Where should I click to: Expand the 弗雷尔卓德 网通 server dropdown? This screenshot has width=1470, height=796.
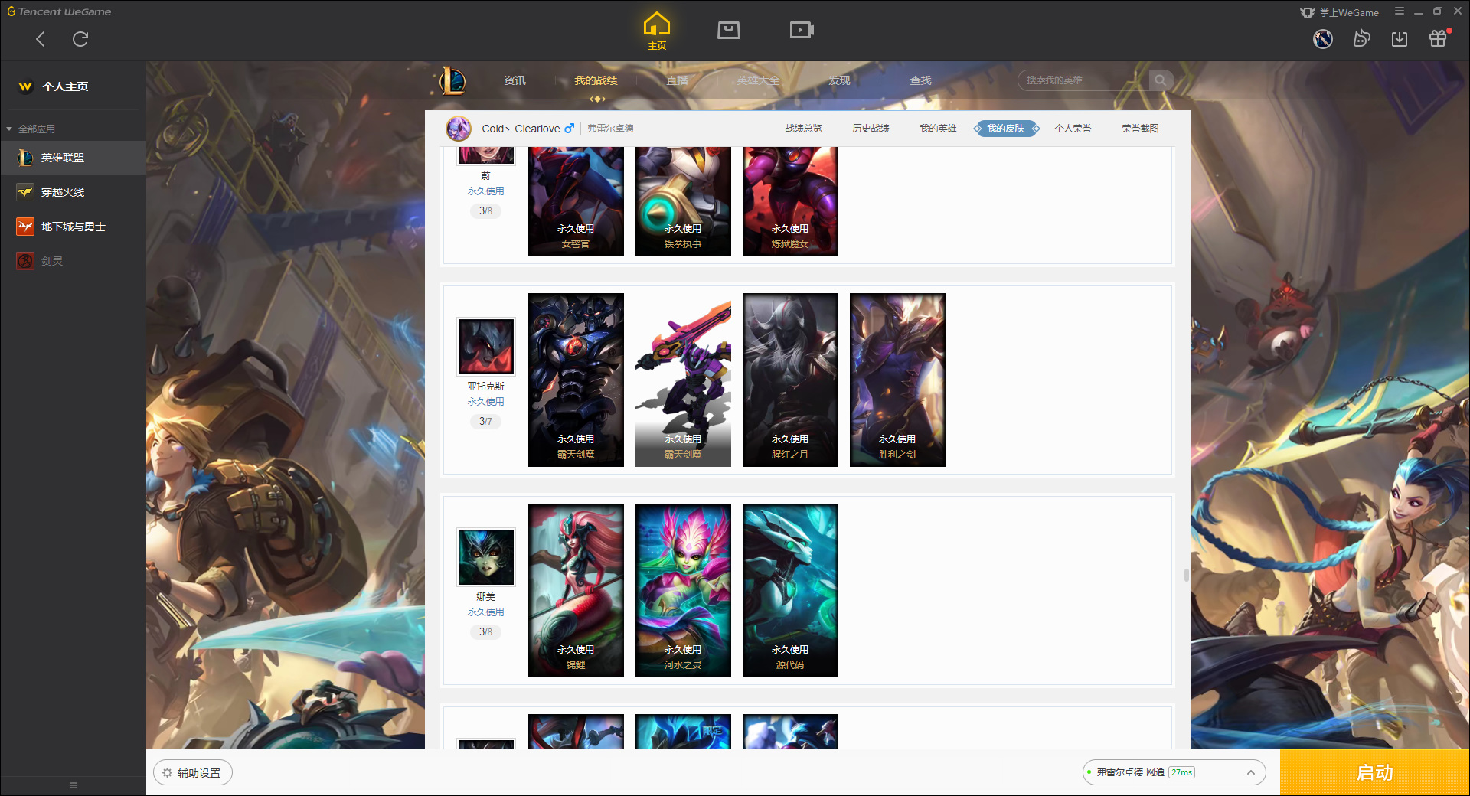point(1174,772)
